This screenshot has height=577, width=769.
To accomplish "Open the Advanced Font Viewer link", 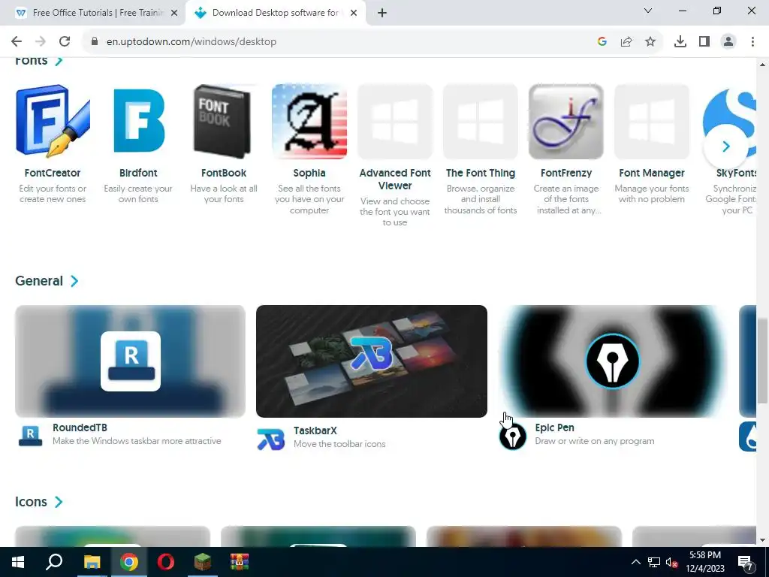I will coord(395,179).
